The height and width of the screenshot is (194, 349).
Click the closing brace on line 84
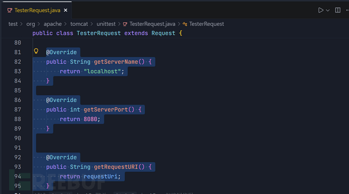(48, 81)
